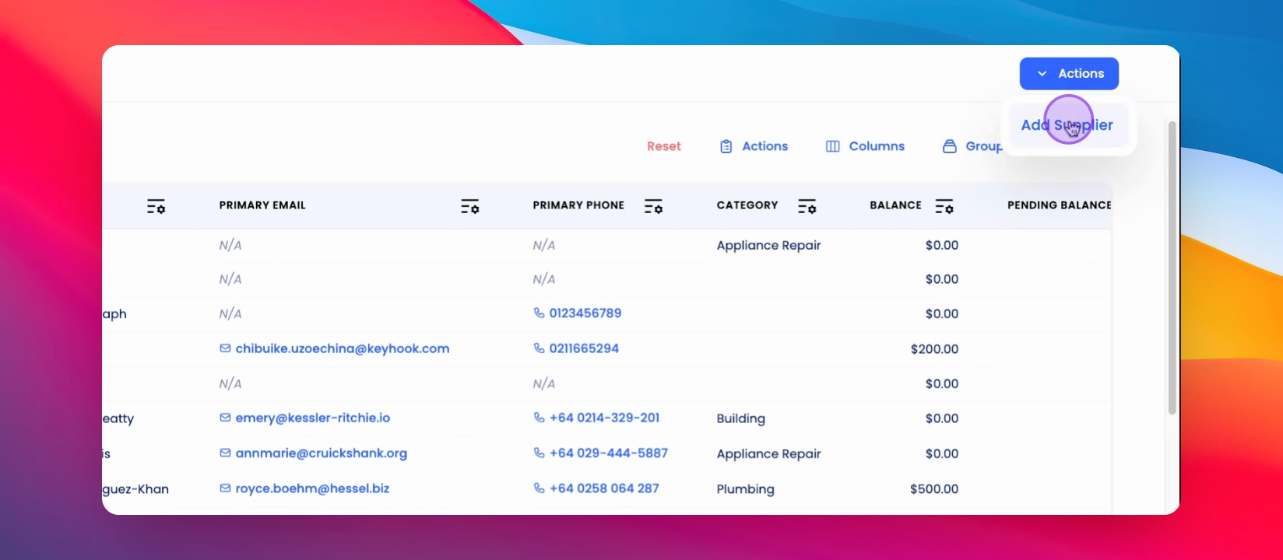Click envelope icon next to emery@kessler-ritchie.io
Viewport: 1283px width, 560px height.
(225, 418)
